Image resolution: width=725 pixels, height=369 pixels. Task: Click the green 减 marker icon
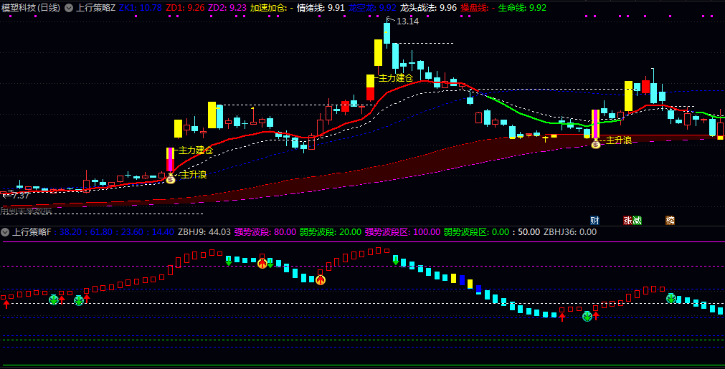coord(637,220)
